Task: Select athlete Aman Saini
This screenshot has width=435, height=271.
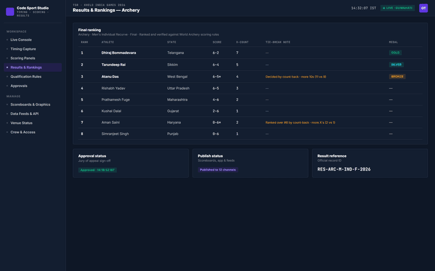Action: click(x=110, y=122)
